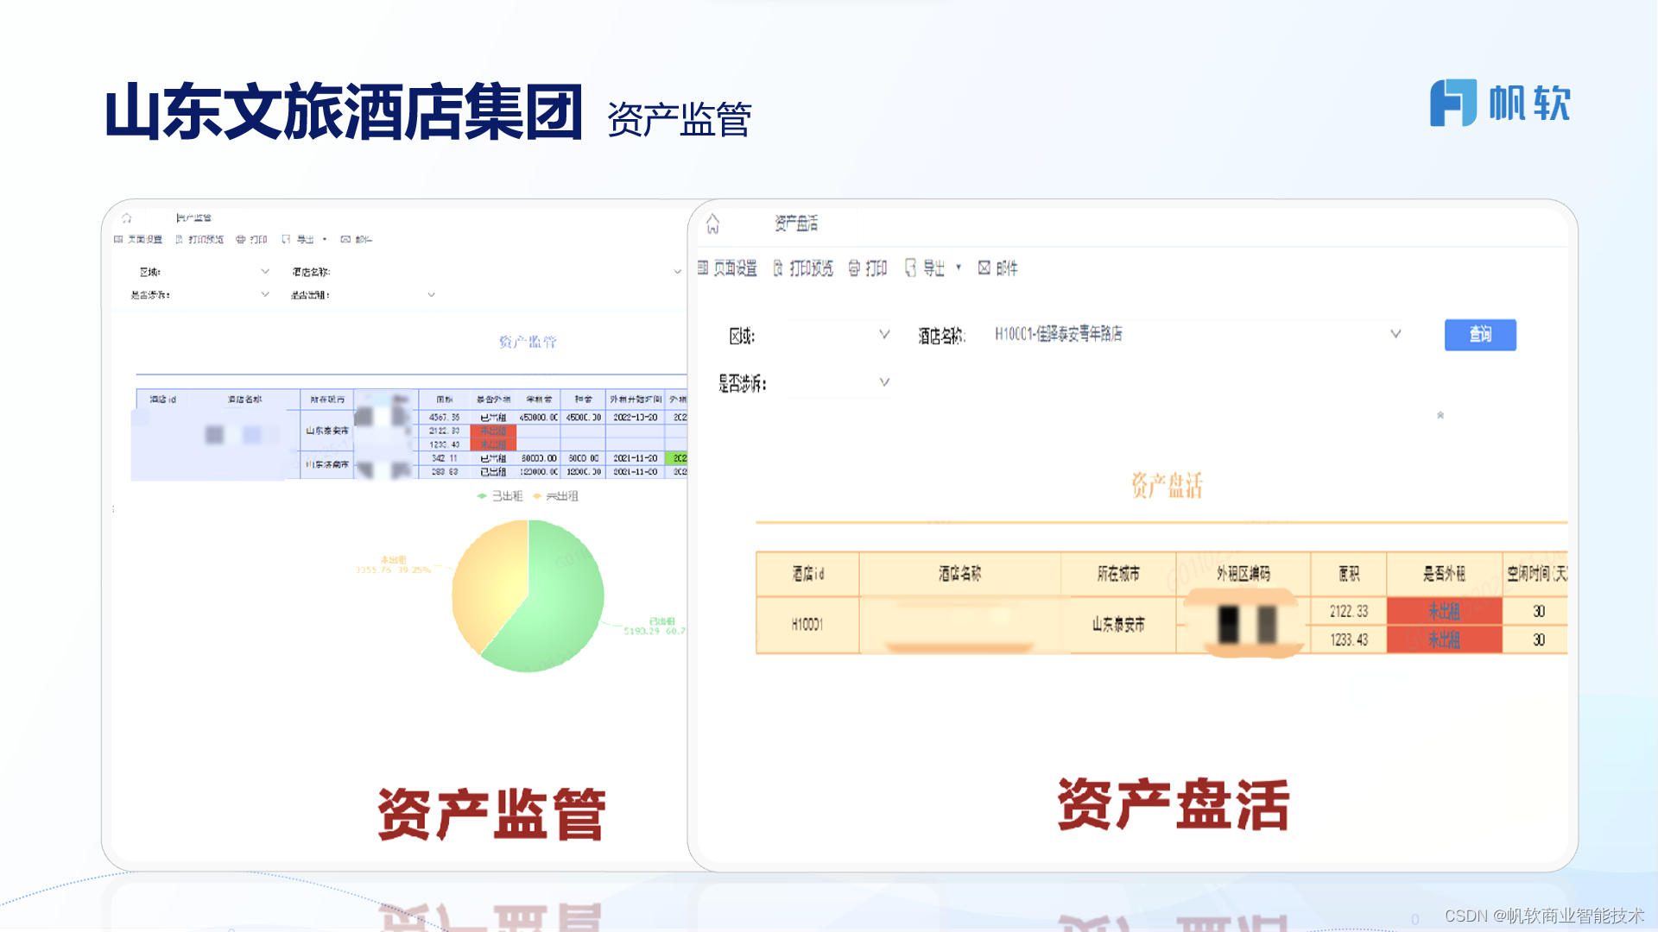Click 打印 printer icon in right panel
This screenshot has width=1658, height=932.
854,268
